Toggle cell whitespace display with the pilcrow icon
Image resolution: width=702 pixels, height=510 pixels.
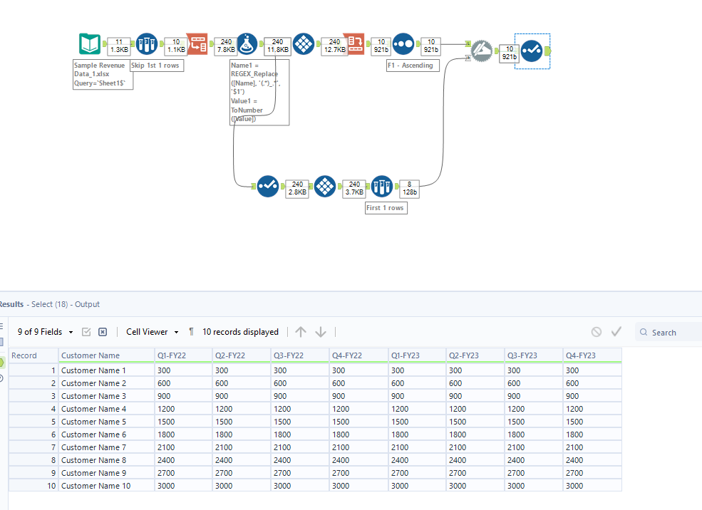click(191, 332)
